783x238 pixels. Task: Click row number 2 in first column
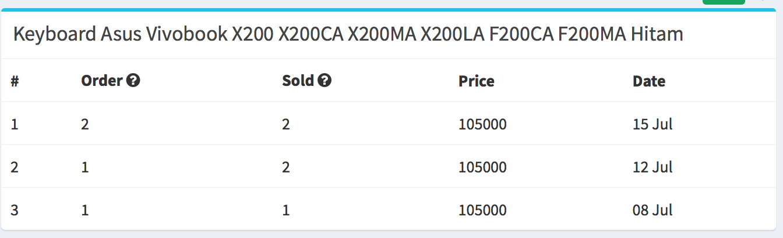[x=15, y=167]
